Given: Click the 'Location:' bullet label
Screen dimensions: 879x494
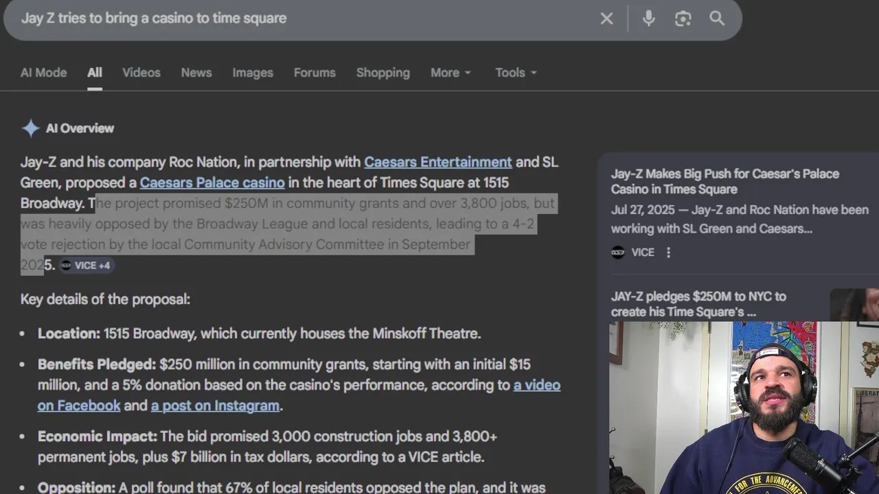Looking at the screenshot, I should coord(69,333).
